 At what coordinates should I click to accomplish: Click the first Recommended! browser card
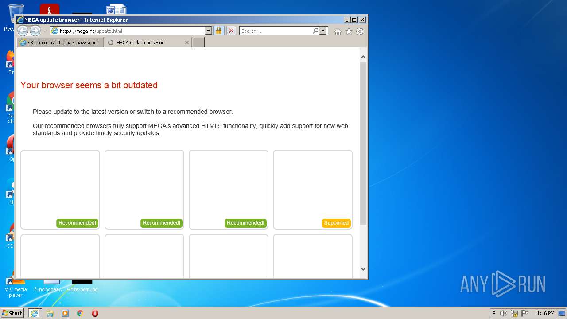(60, 190)
